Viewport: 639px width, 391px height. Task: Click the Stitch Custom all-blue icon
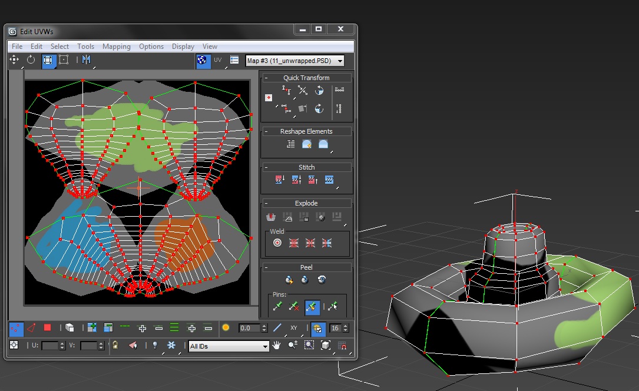tap(329, 180)
